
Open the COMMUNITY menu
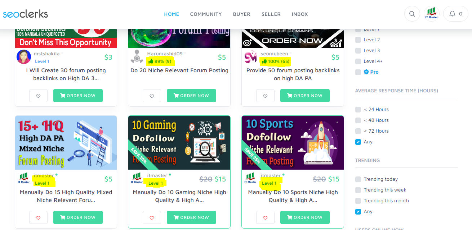point(206,14)
